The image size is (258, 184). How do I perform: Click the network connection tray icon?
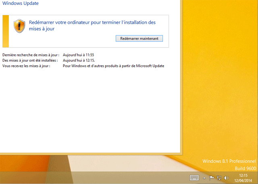pos(219,178)
